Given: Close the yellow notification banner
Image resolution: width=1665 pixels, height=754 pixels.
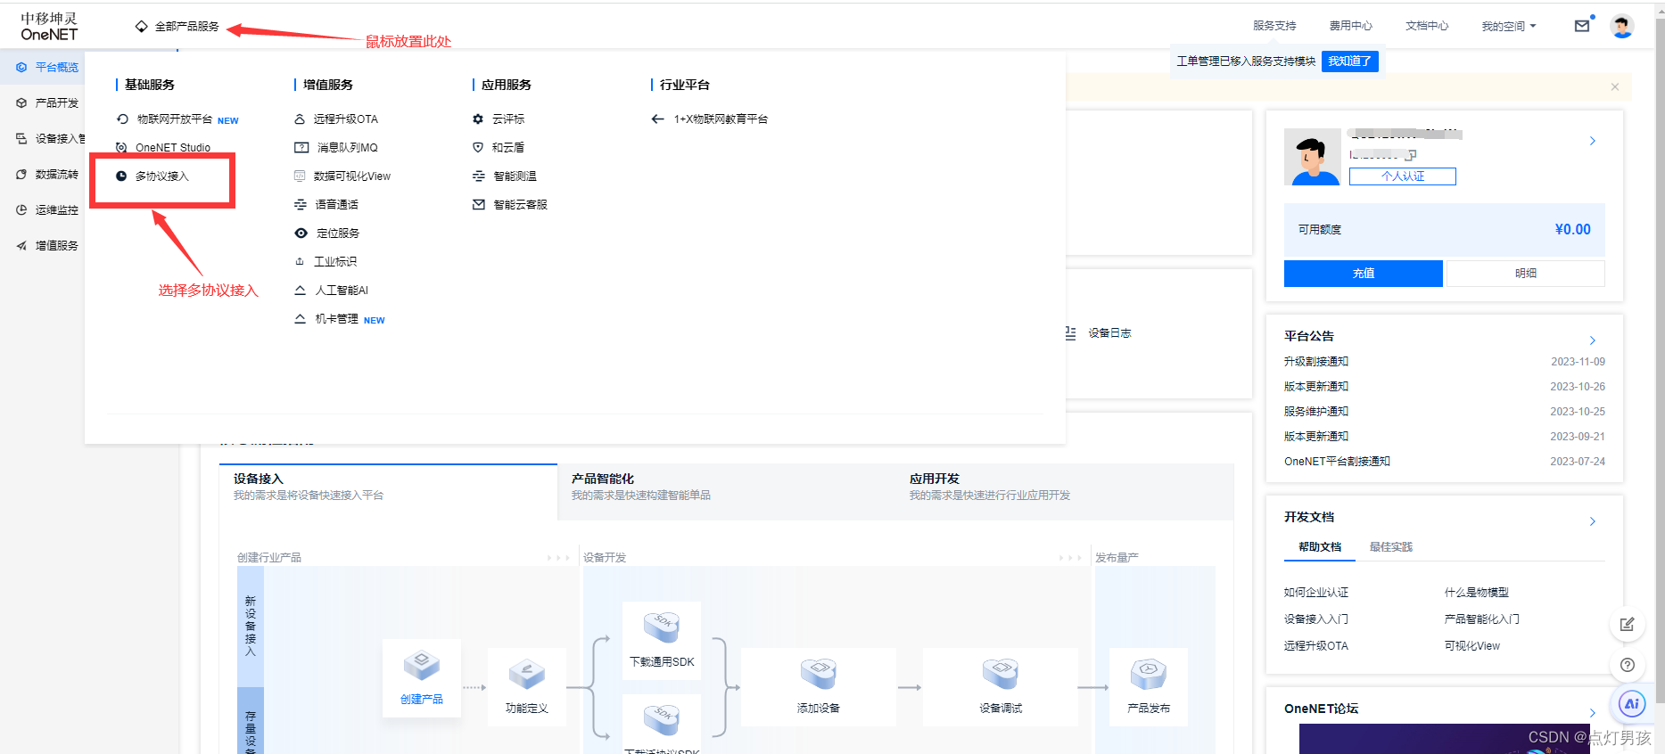Looking at the screenshot, I should pos(1615,86).
